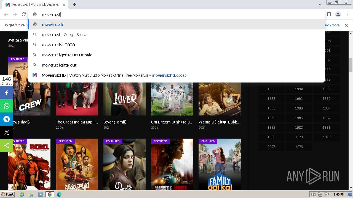Open Windows Media Player taskbar icon
Image resolution: width=353 pixels, height=198 pixels.
(41, 194)
